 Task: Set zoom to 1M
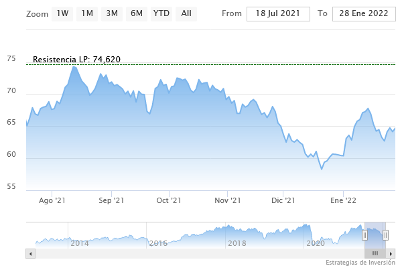pos(86,13)
